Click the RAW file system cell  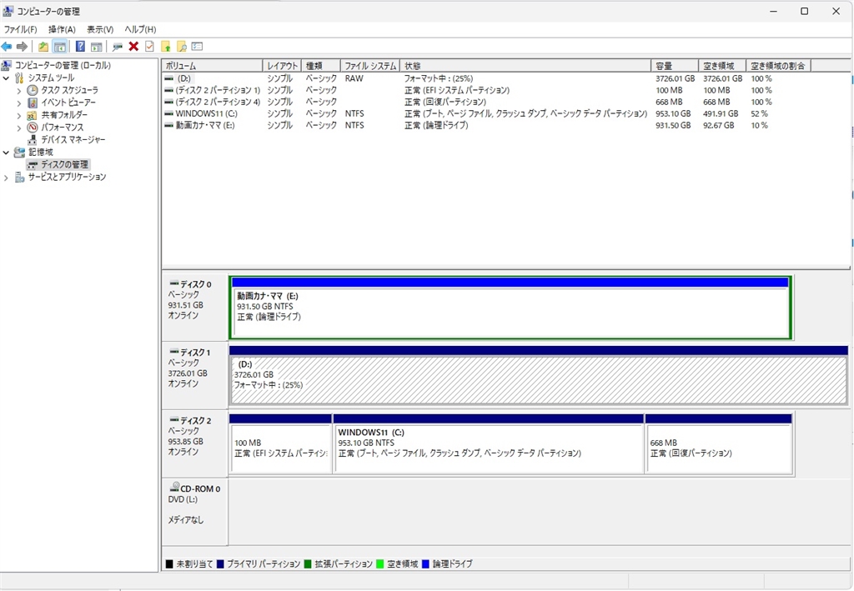354,78
